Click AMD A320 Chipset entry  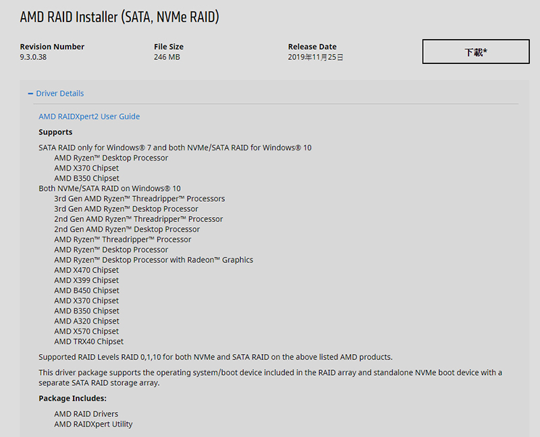[x=87, y=321]
